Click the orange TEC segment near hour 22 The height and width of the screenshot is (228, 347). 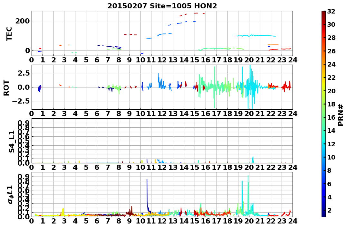click(x=273, y=44)
